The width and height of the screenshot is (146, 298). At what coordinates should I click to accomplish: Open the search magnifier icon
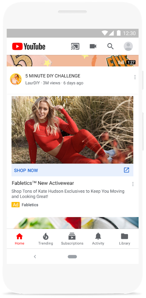[110, 46]
